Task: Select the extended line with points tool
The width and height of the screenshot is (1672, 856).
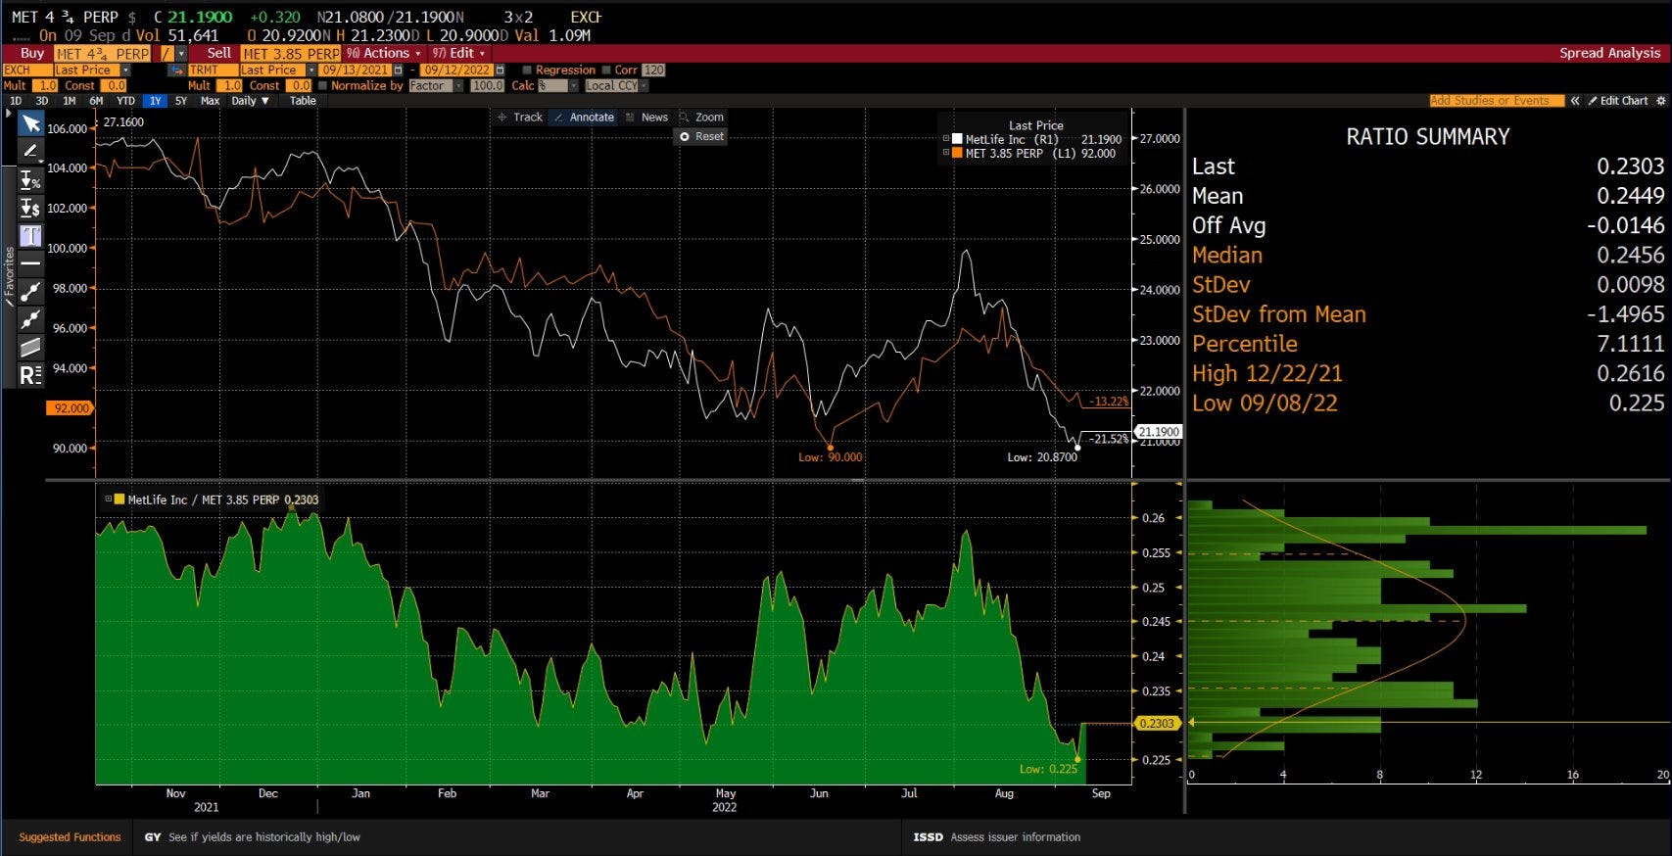Action: tap(30, 319)
